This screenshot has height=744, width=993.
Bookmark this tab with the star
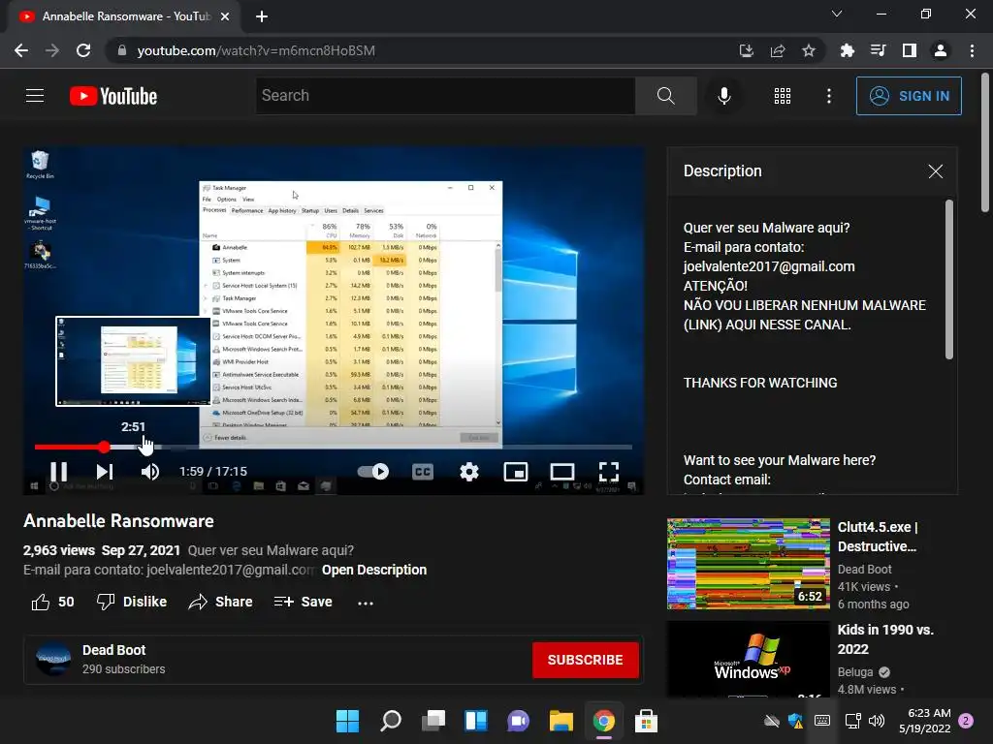coord(809,50)
